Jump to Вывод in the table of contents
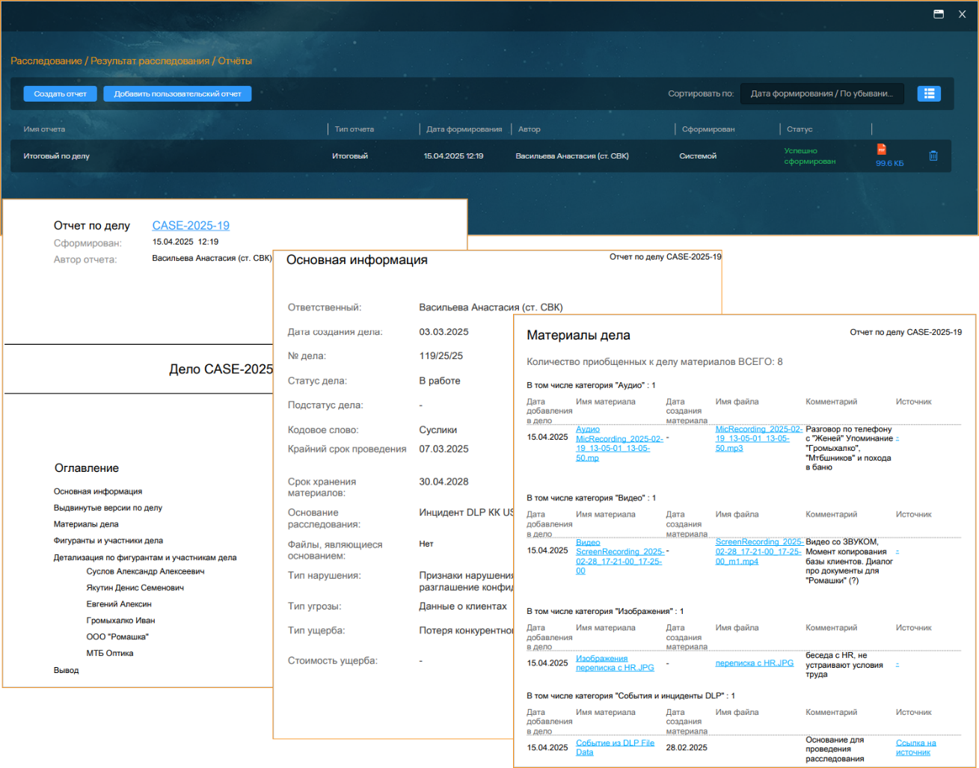Image resolution: width=979 pixels, height=768 pixels. [67, 670]
